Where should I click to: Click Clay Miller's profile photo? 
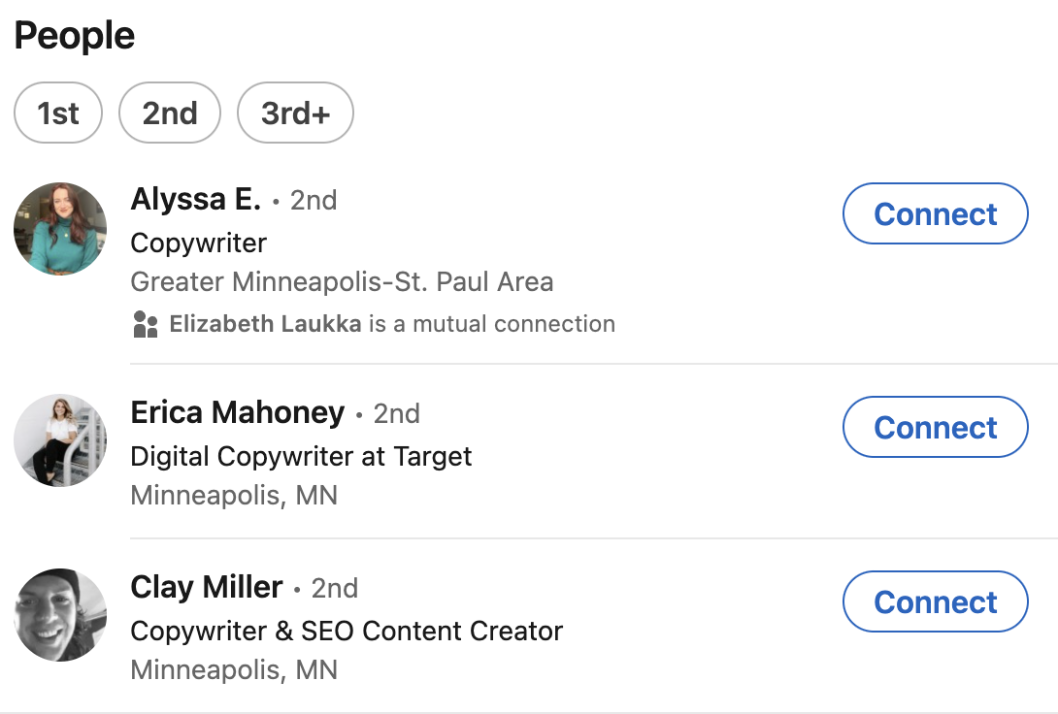59,615
